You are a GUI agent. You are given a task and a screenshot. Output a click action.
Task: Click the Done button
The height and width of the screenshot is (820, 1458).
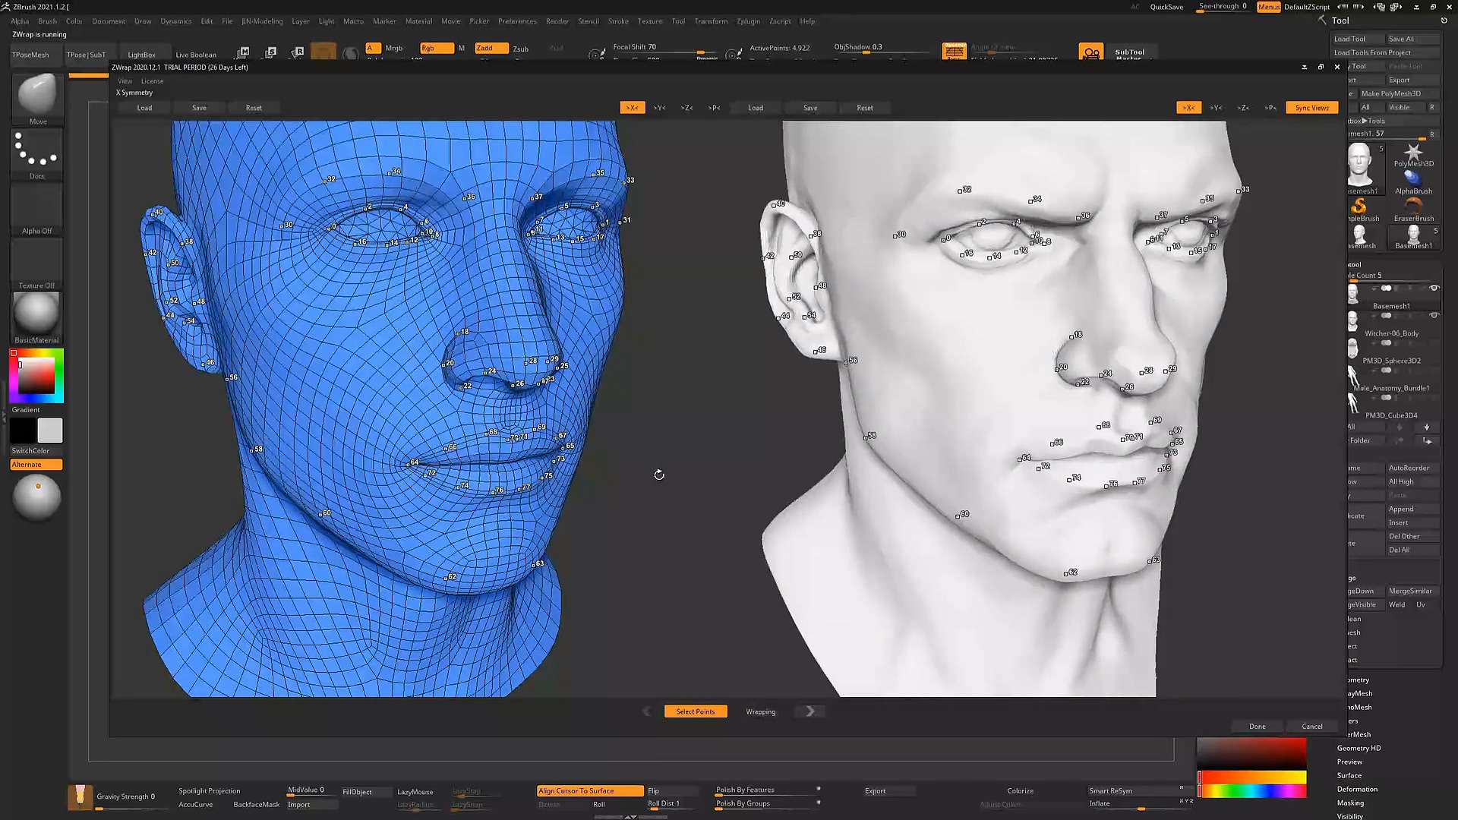pos(1257,727)
